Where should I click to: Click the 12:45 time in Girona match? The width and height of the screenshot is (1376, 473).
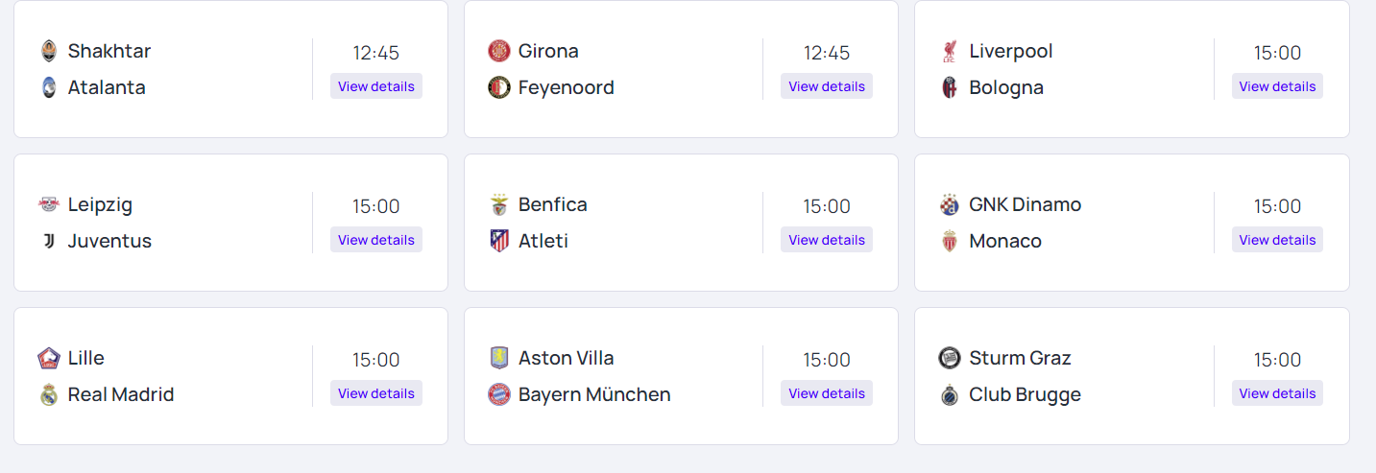tap(826, 53)
